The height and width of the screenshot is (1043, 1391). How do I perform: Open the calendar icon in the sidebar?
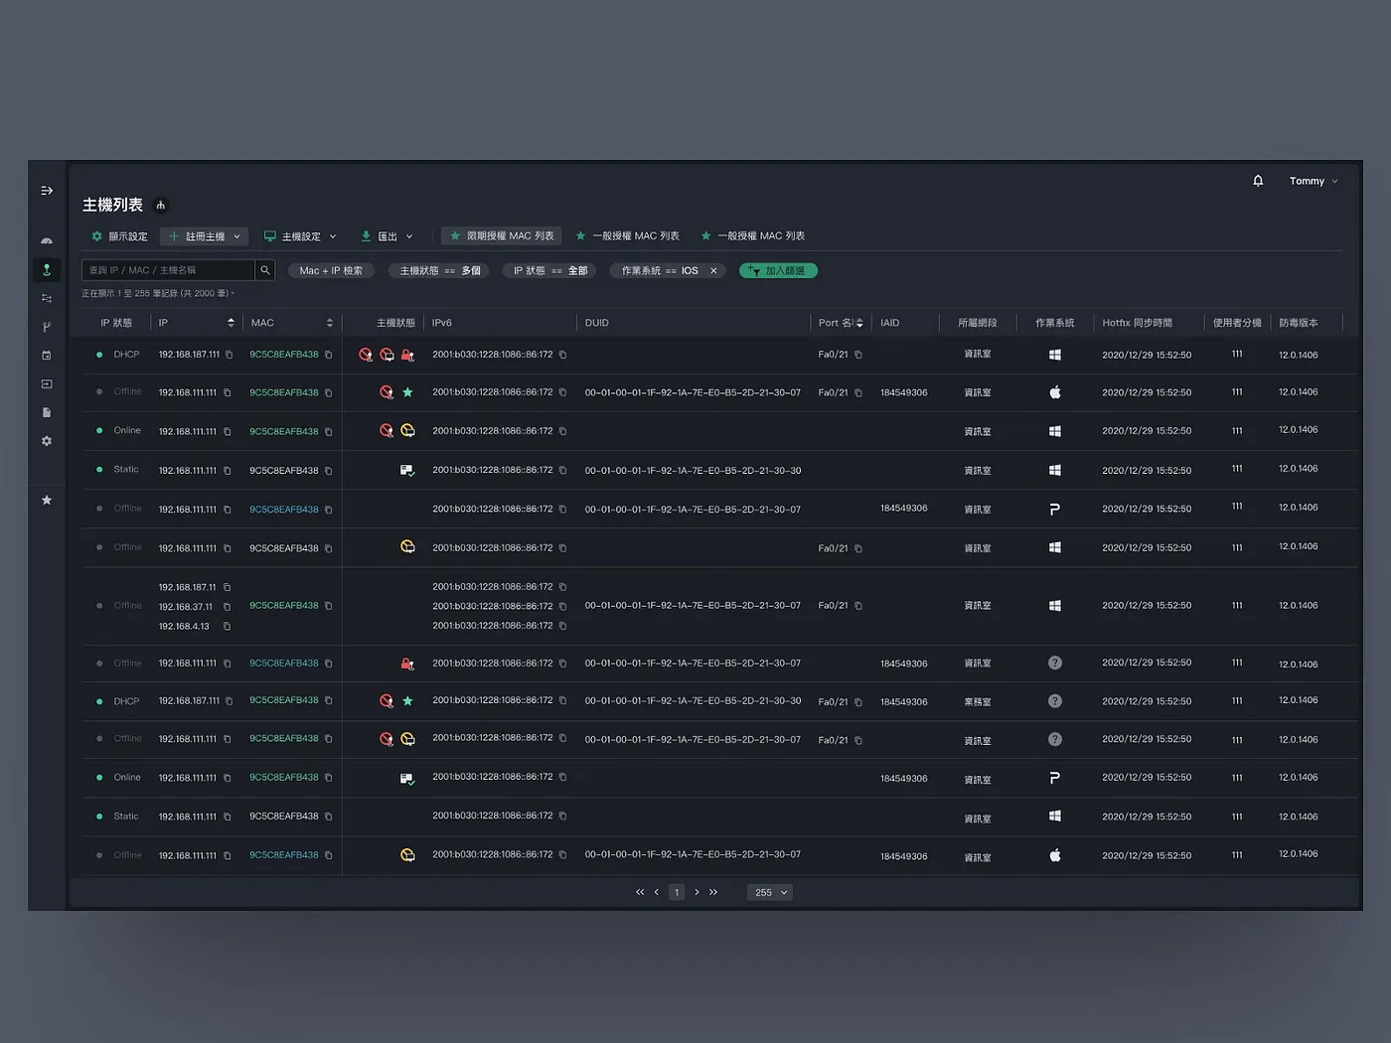(47, 356)
